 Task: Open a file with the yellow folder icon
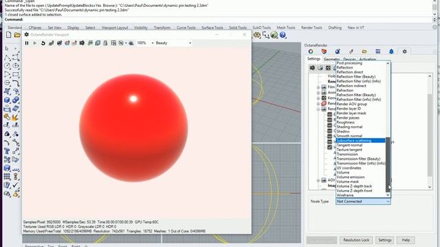coord(17,35)
